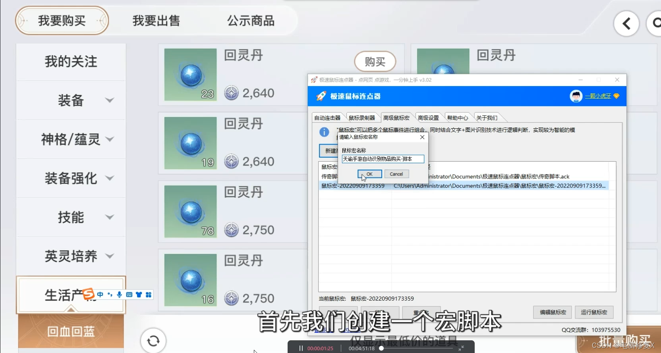Click the Sogou input method S logo
The height and width of the screenshot is (353, 661).
[x=88, y=294]
